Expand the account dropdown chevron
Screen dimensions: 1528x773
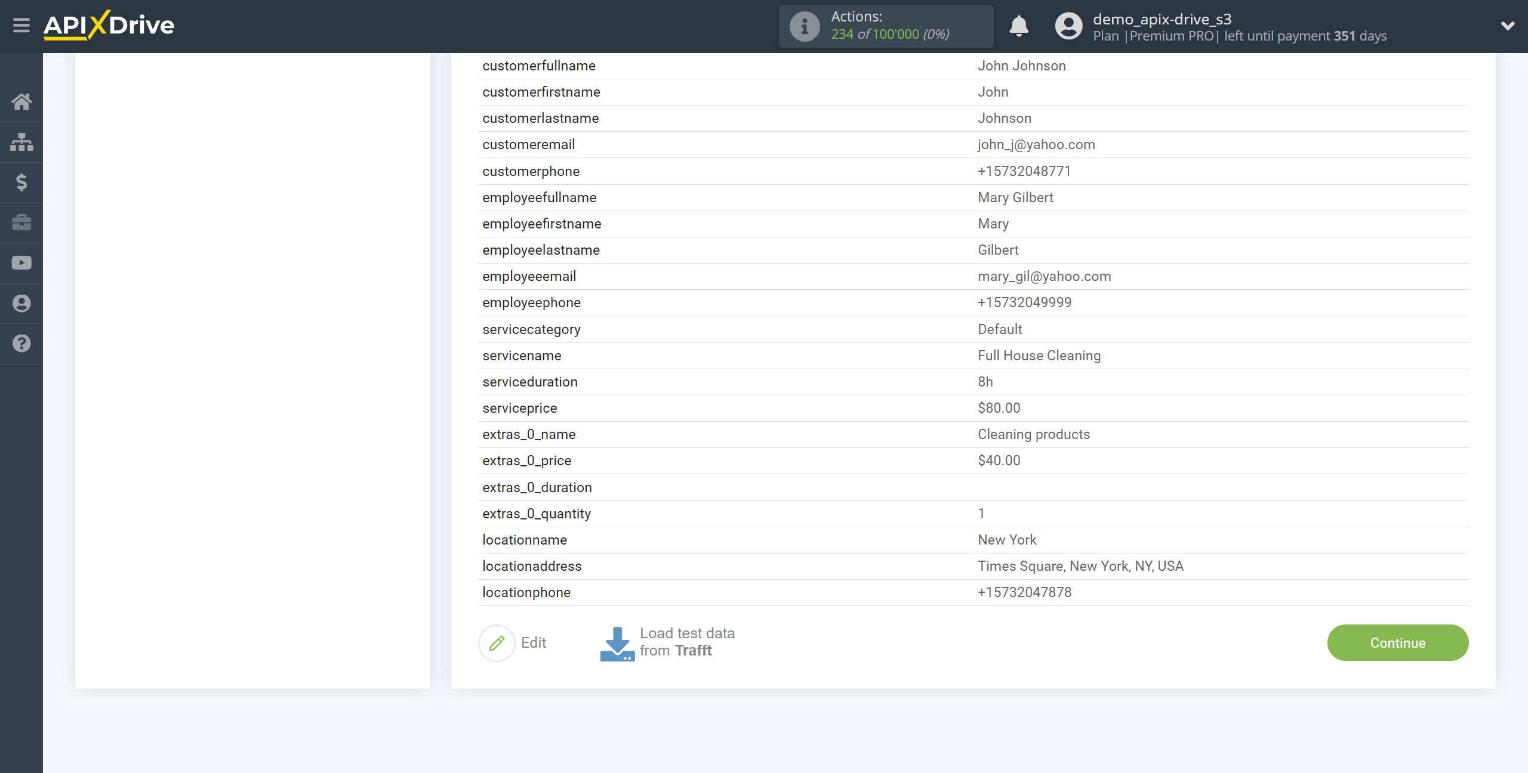(x=1508, y=26)
